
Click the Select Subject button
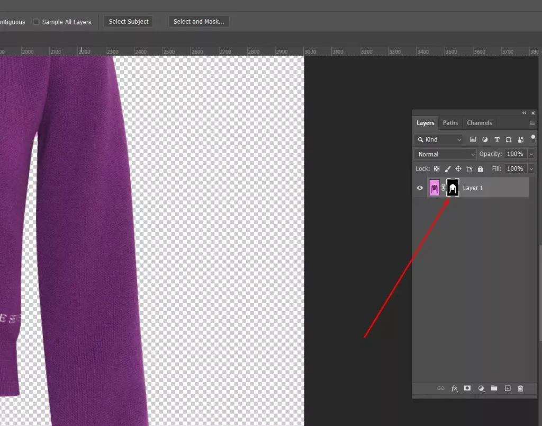128,21
